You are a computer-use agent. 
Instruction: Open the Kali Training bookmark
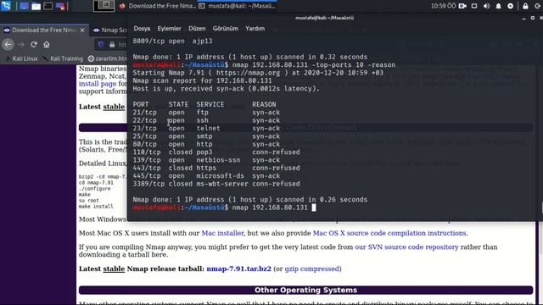pos(63,58)
